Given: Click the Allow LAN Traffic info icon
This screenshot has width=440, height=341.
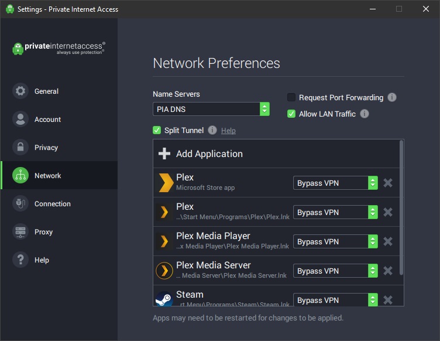Looking at the screenshot, I should click(365, 114).
